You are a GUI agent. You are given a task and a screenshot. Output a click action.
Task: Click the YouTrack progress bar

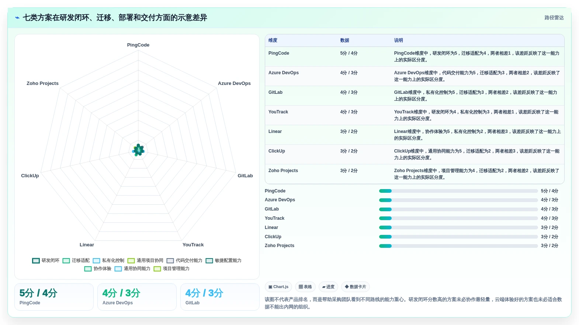(458, 218)
